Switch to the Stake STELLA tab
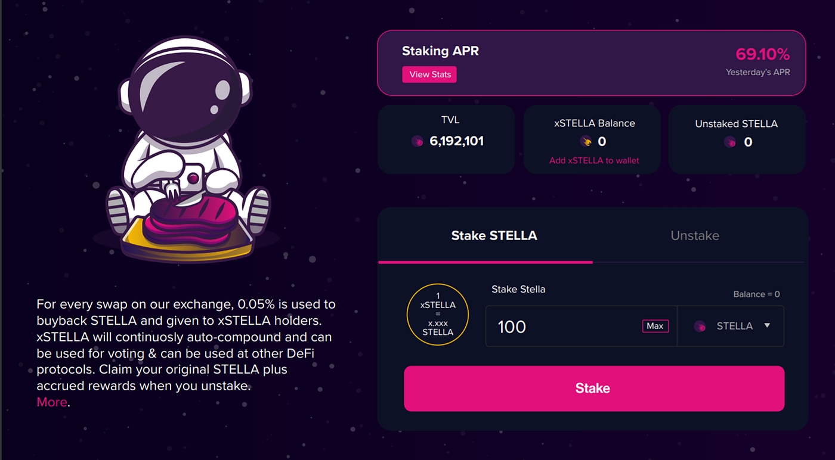The height and width of the screenshot is (460, 835). click(494, 235)
